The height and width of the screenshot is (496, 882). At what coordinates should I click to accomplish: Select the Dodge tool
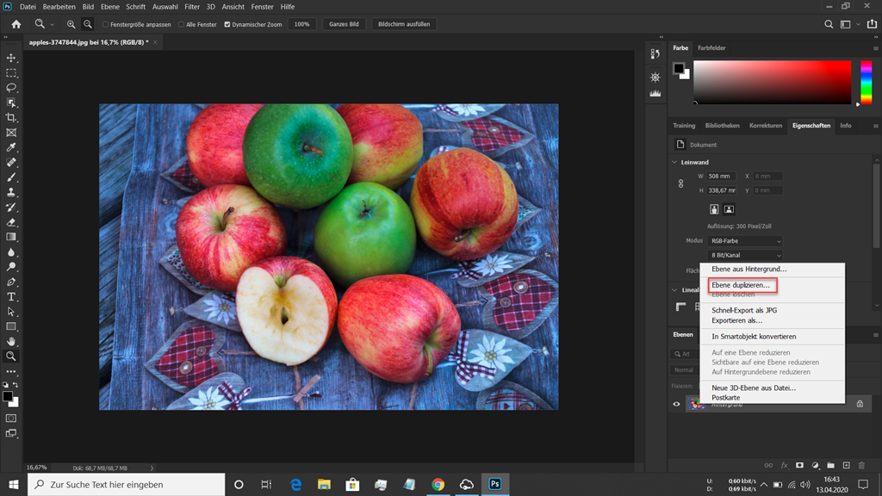(11, 267)
